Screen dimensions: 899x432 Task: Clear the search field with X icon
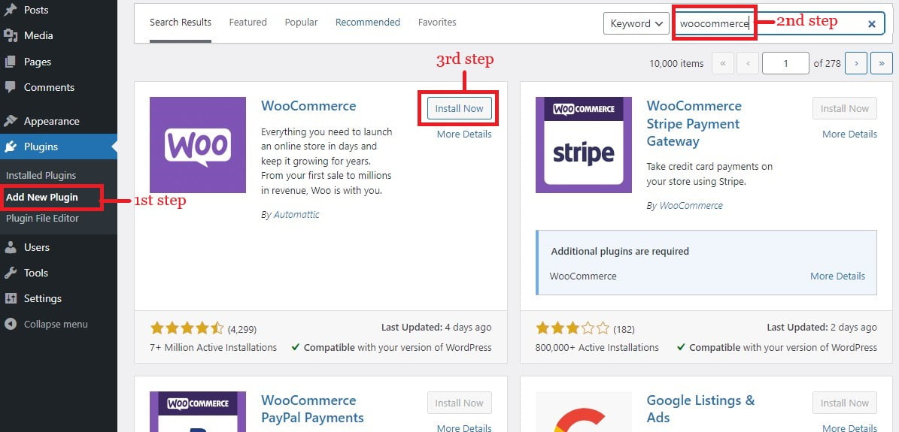click(871, 23)
